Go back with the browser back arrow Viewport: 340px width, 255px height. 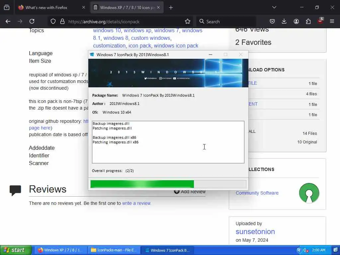(8, 21)
